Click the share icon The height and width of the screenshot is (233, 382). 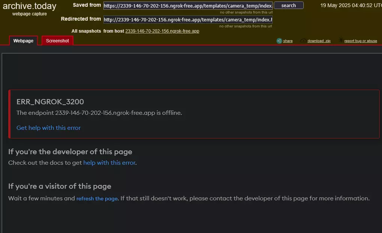(x=279, y=41)
